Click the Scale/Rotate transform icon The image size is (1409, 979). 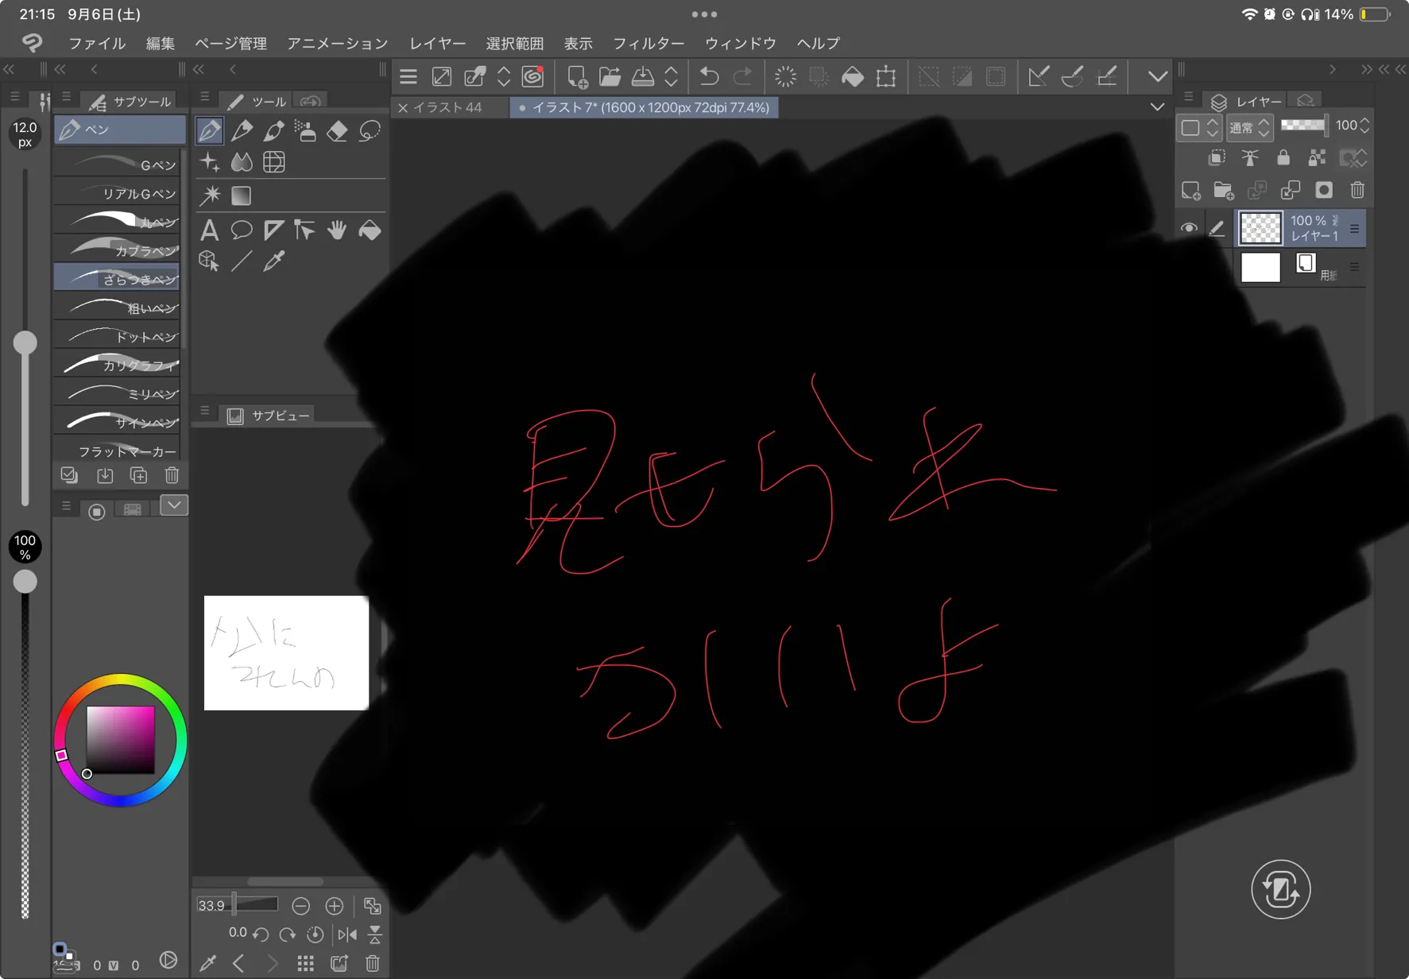(886, 76)
